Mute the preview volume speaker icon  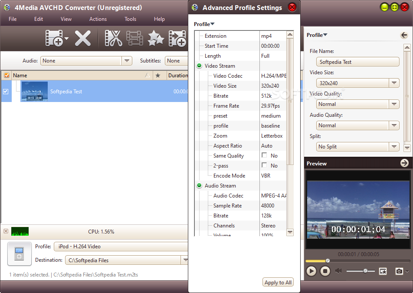tap(338, 271)
